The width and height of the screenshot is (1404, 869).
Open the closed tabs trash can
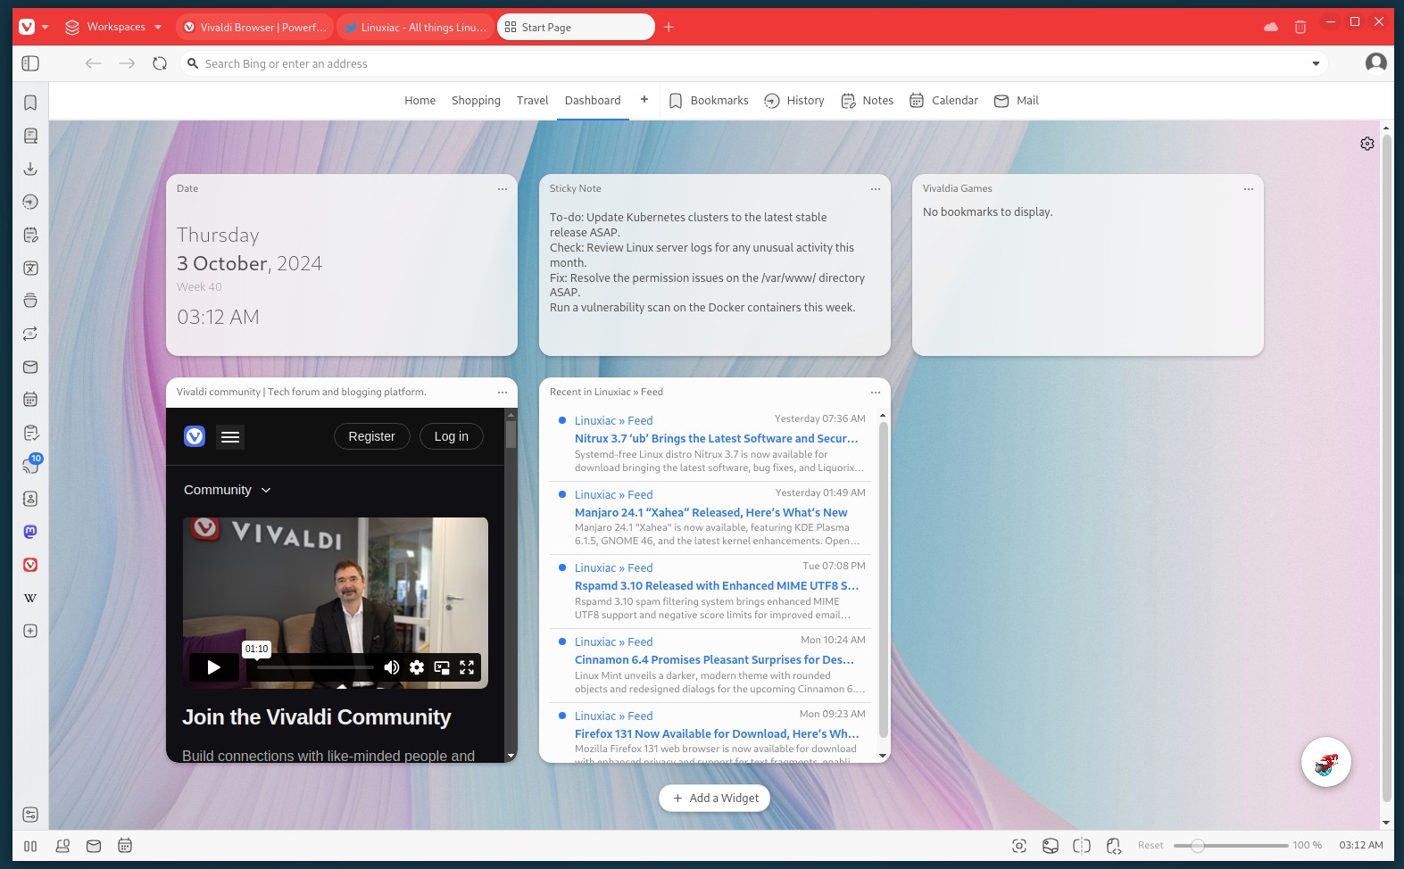point(1300,27)
